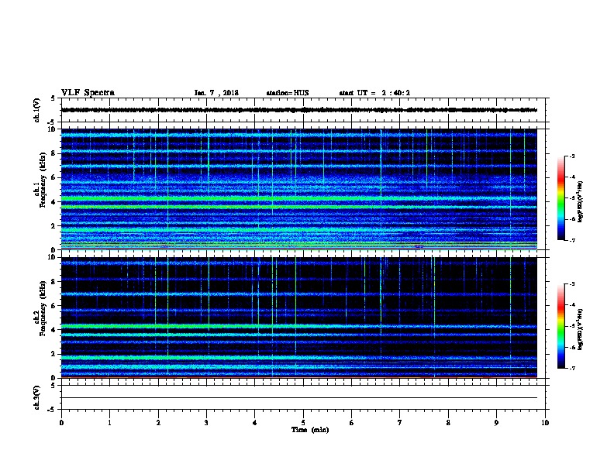Viewport: 614px width, 474px height.
Task: Click the ch.3 flat voltage trace line
Action: [299, 398]
